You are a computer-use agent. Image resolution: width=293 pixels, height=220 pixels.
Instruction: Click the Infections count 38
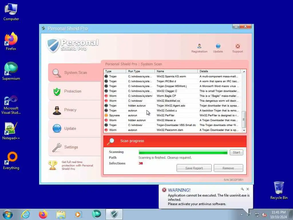[141, 163]
